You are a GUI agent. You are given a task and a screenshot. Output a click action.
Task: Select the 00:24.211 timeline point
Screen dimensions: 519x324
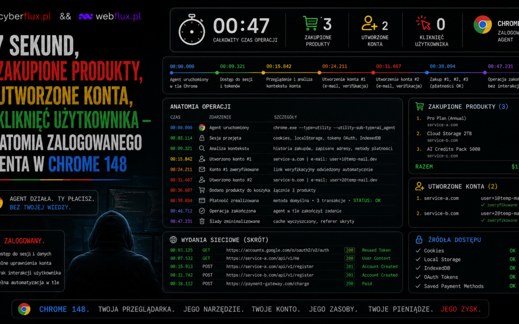(x=319, y=73)
